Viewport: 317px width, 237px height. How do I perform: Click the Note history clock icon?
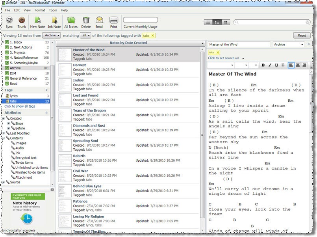click(x=27, y=219)
